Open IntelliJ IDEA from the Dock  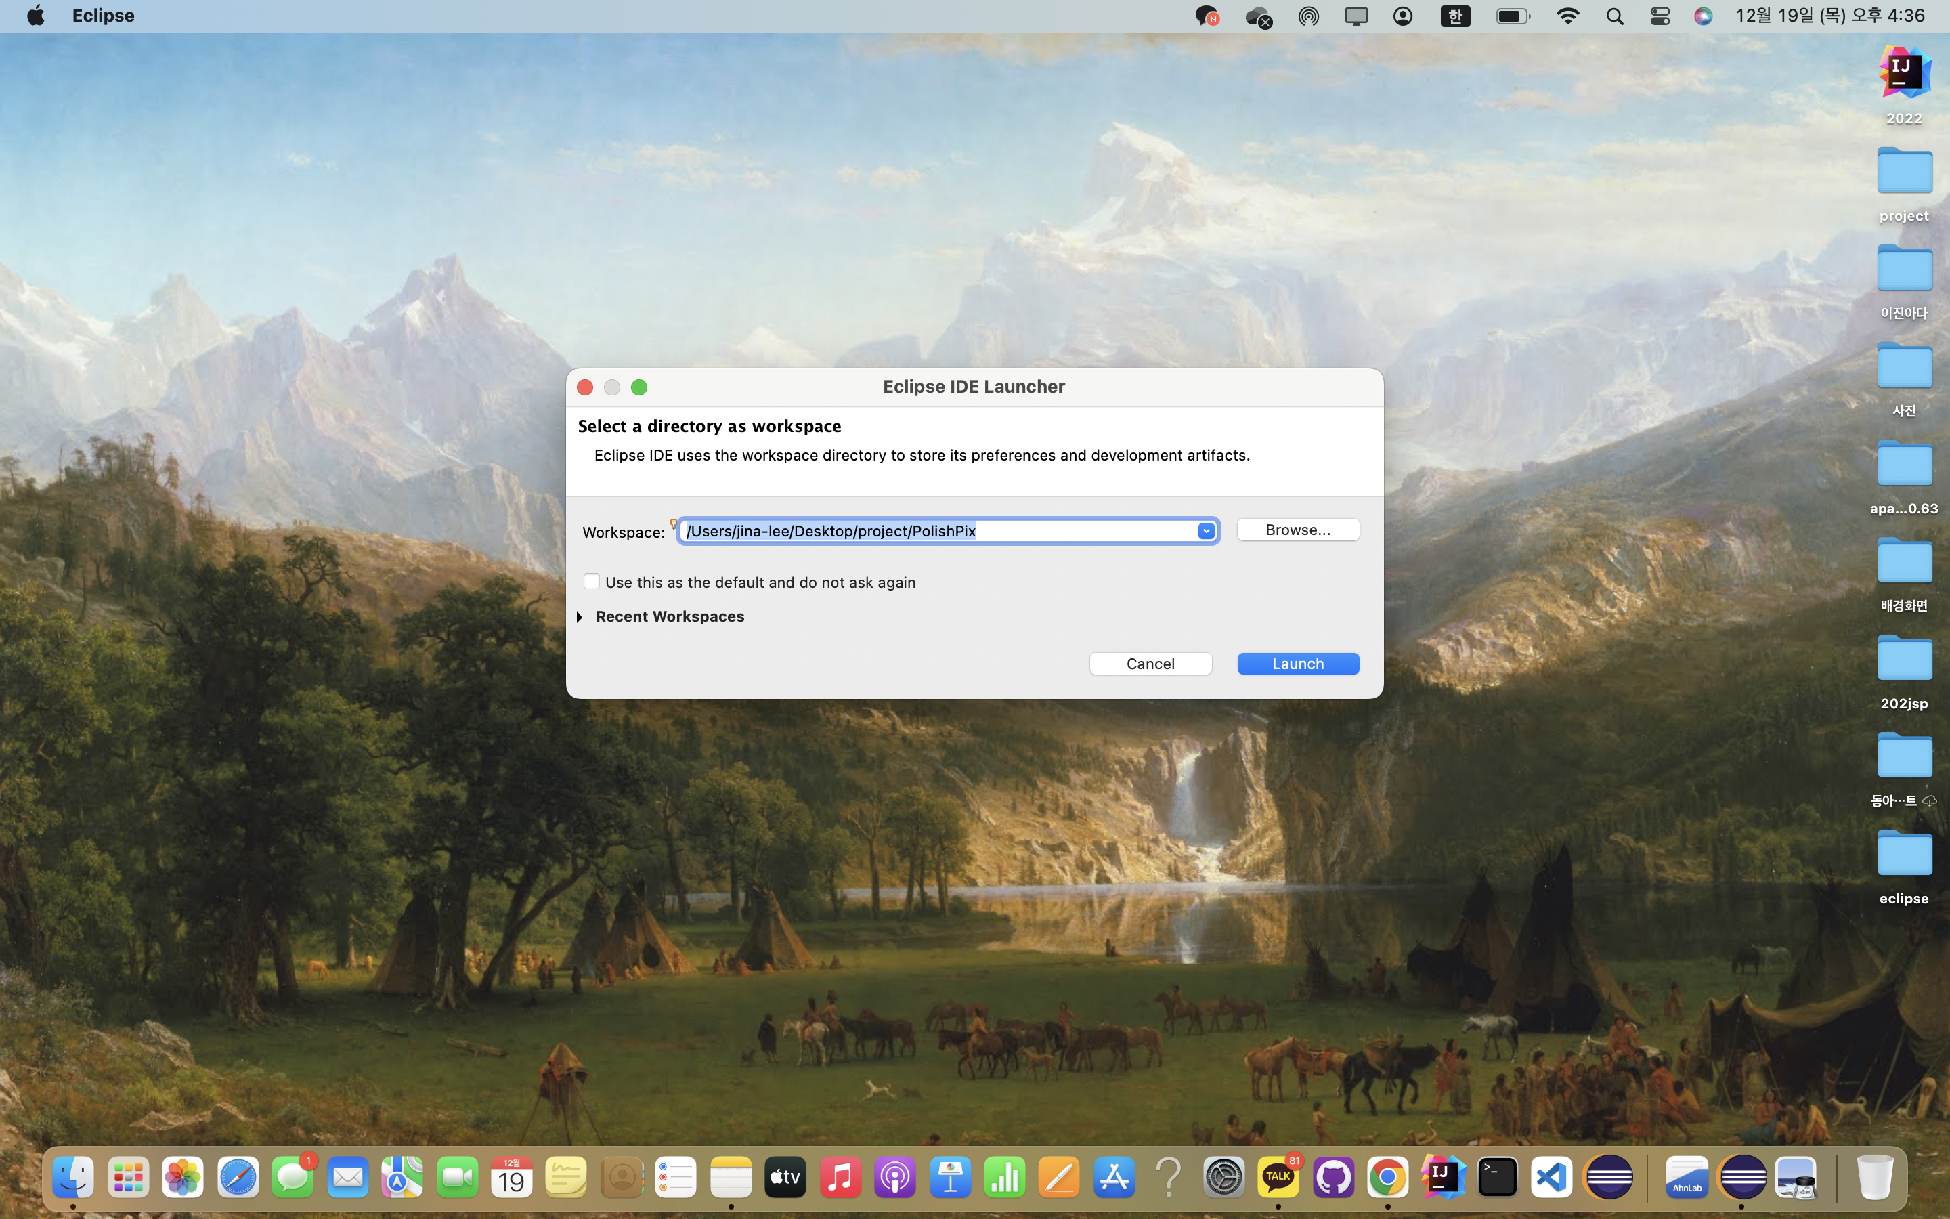[1442, 1178]
